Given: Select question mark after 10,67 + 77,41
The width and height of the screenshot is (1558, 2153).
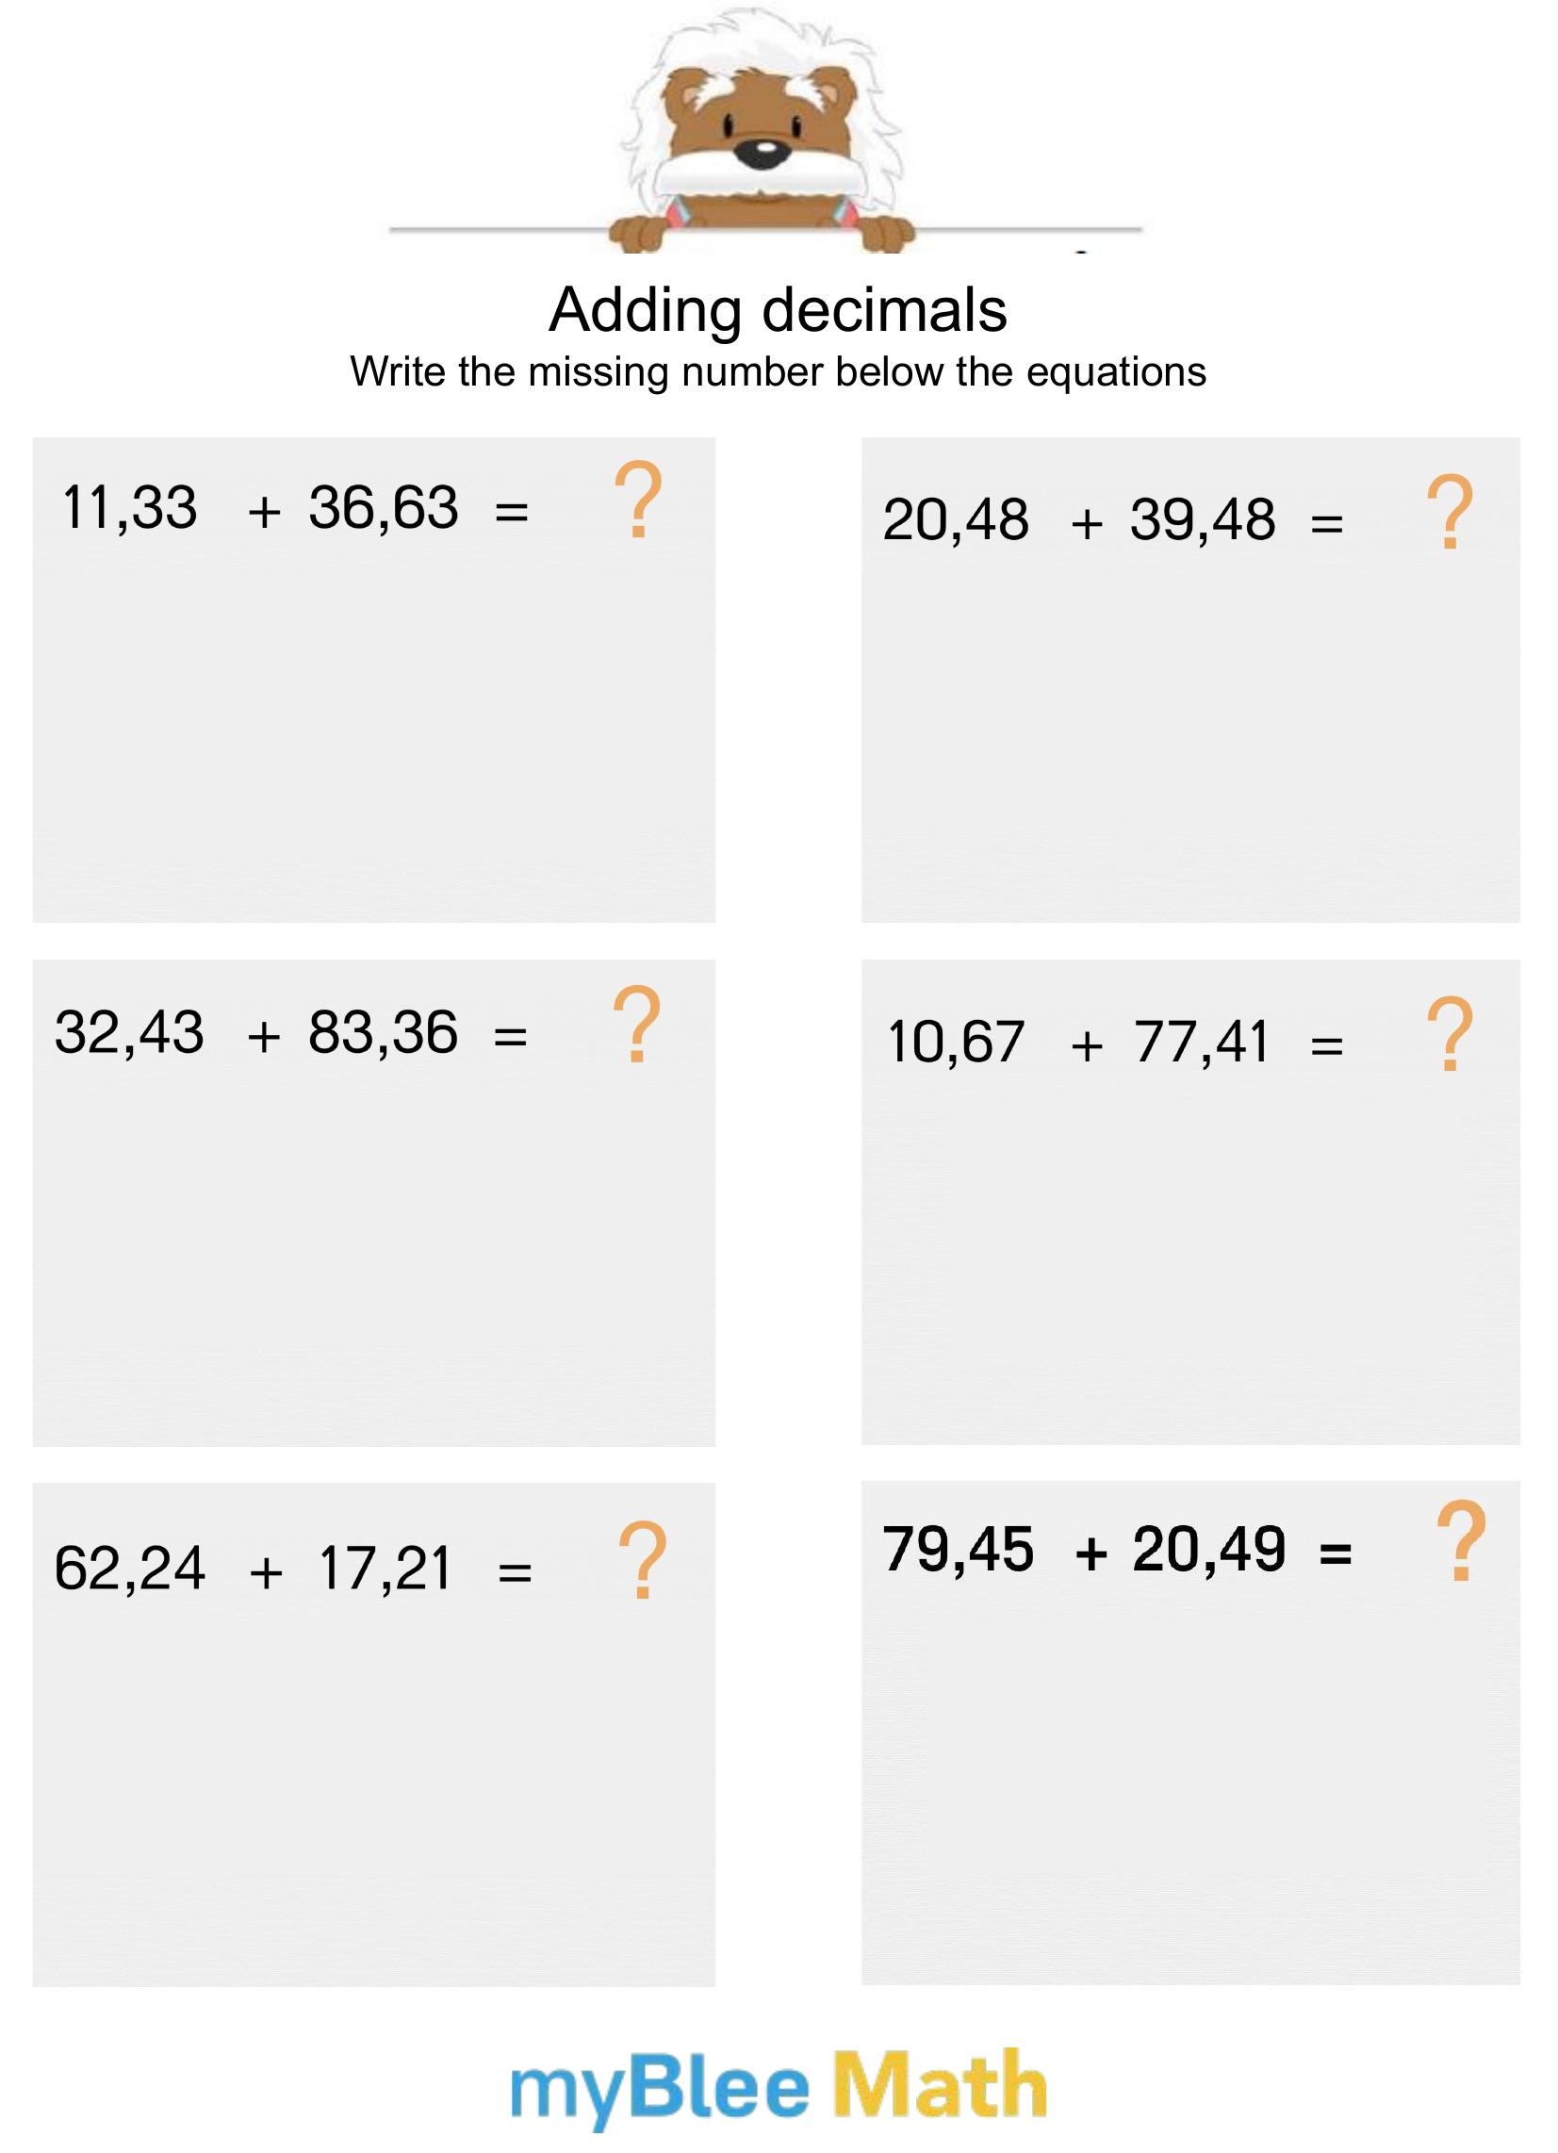Looking at the screenshot, I should [1450, 1035].
